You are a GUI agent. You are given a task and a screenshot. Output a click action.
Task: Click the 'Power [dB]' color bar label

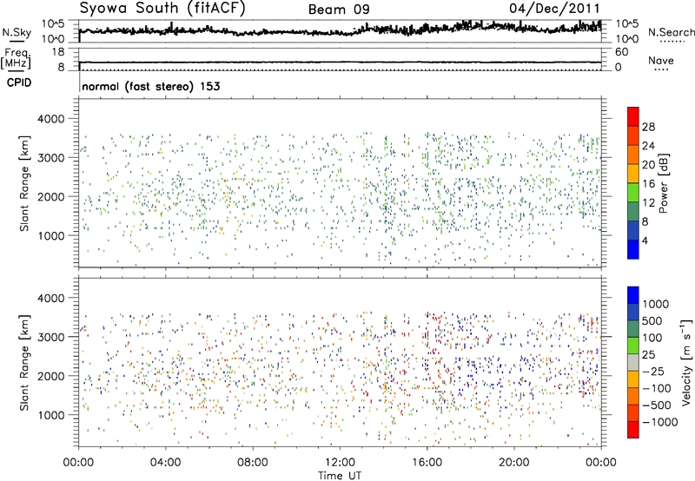click(663, 183)
